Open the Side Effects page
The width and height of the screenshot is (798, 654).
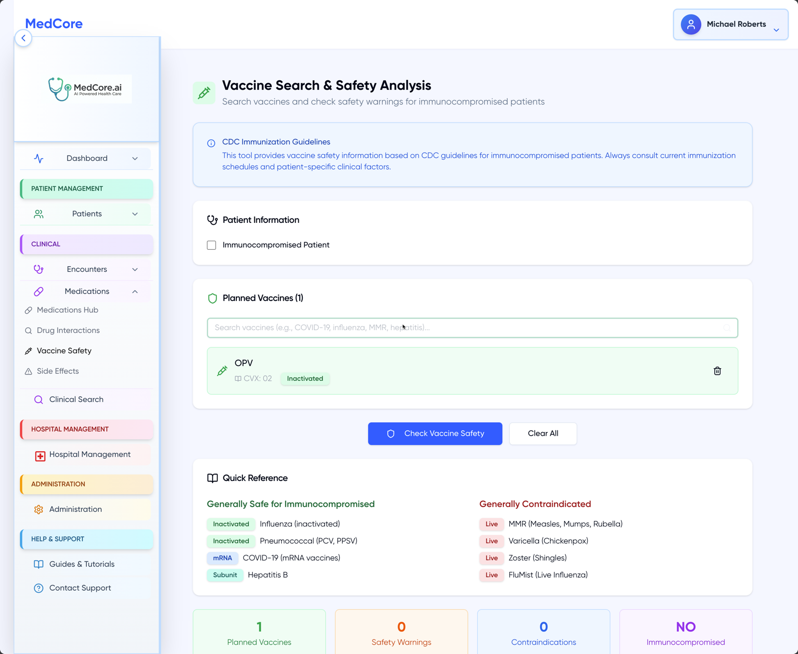pyautogui.click(x=57, y=371)
